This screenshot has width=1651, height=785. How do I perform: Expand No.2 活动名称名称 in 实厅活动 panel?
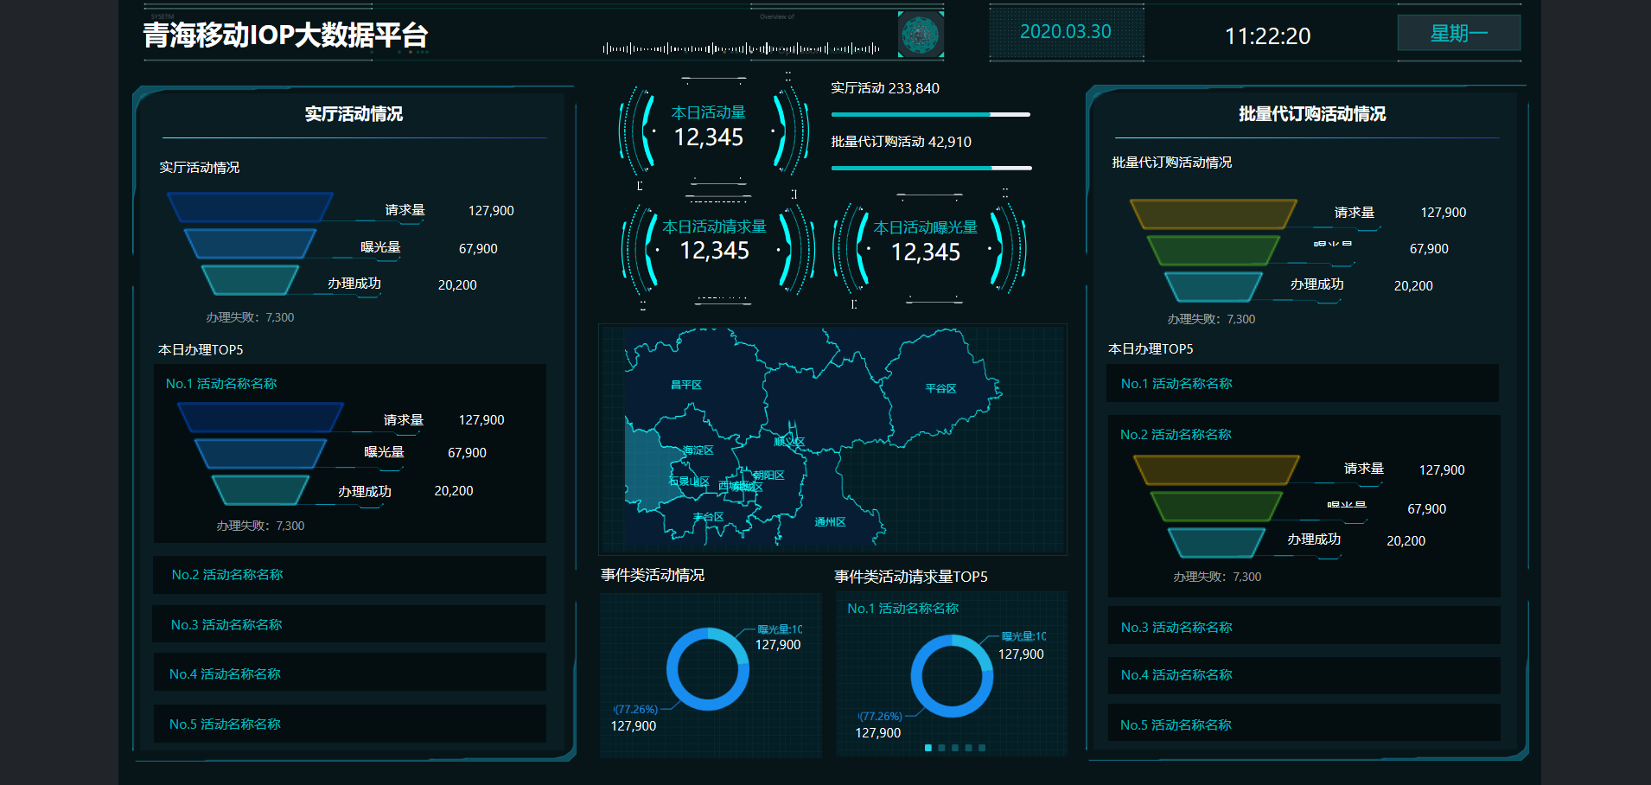click(x=349, y=575)
